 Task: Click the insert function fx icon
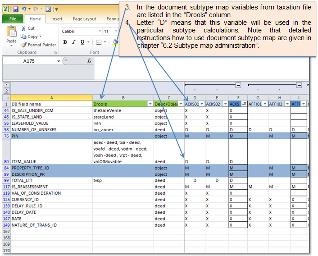coord(89,61)
